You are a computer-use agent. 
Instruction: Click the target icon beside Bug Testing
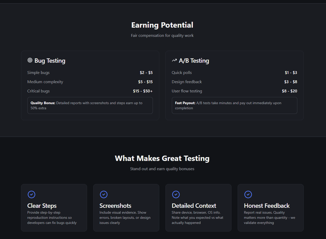(x=30, y=60)
